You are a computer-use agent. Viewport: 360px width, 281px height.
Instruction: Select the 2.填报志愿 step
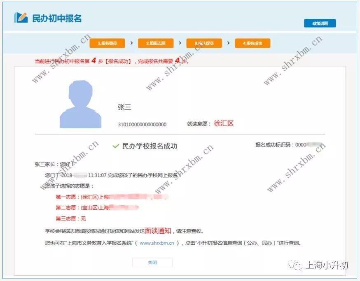156,43
